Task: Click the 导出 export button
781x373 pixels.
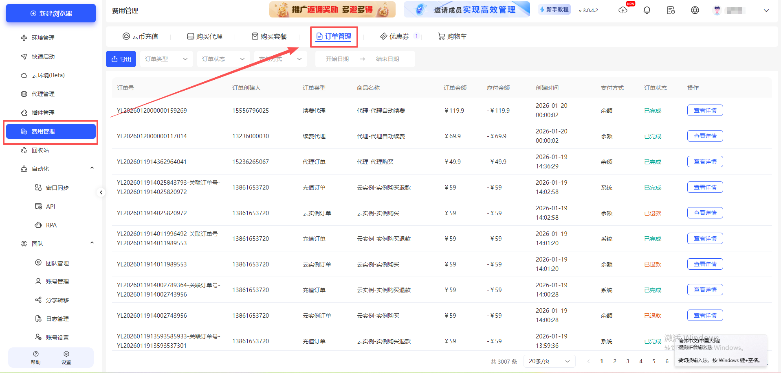Action: click(x=121, y=59)
